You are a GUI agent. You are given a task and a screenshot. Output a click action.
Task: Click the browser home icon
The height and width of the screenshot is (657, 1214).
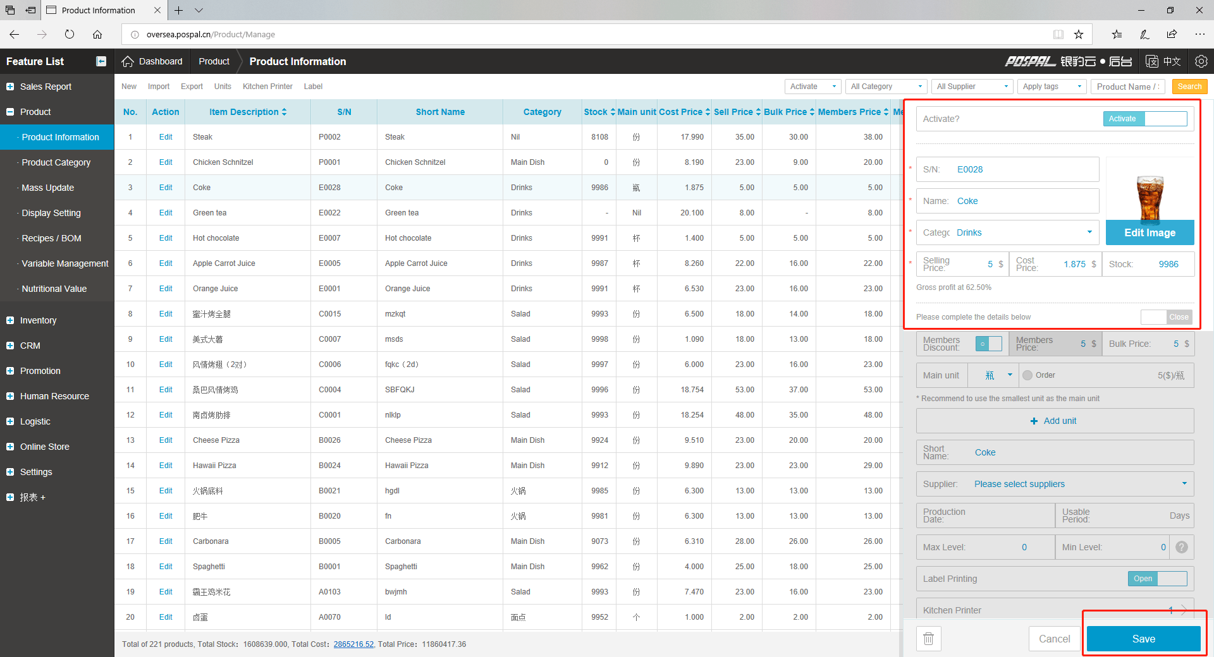[97, 34]
